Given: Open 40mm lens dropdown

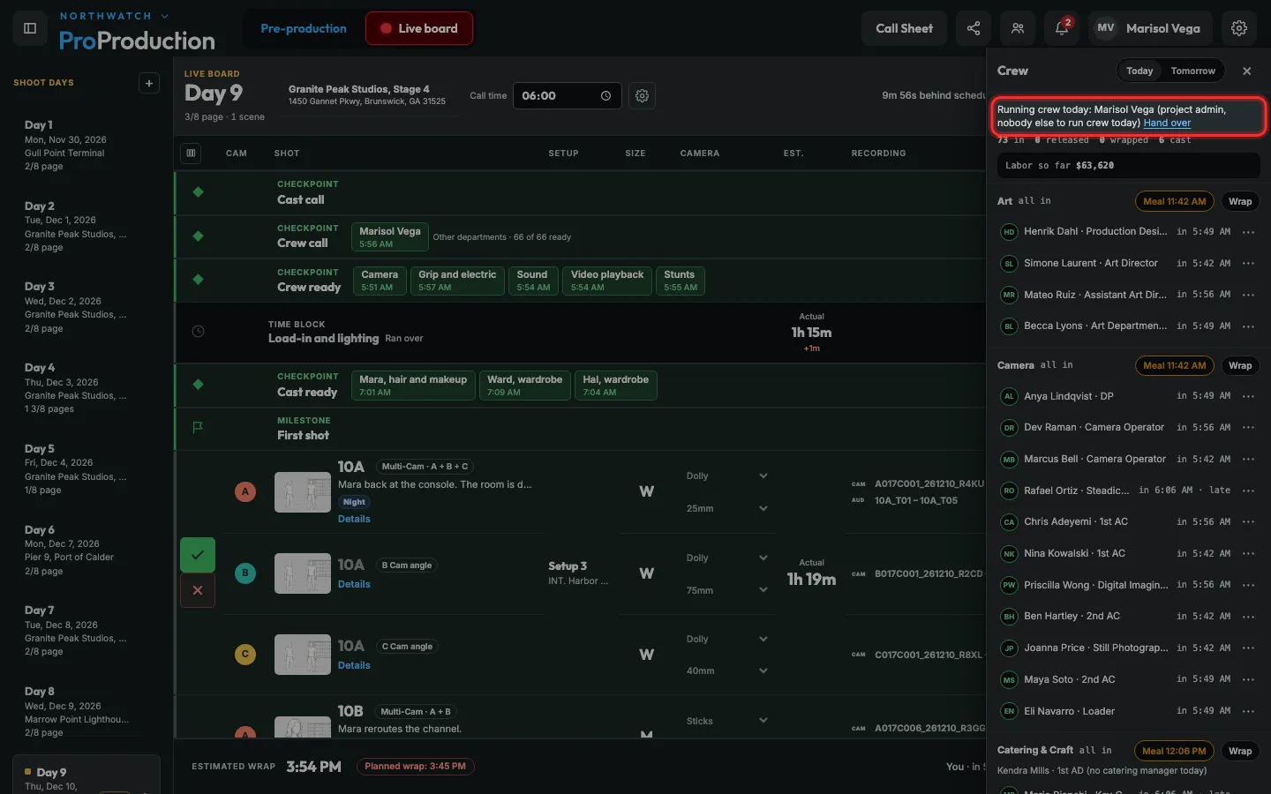Looking at the screenshot, I should [726, 670].
